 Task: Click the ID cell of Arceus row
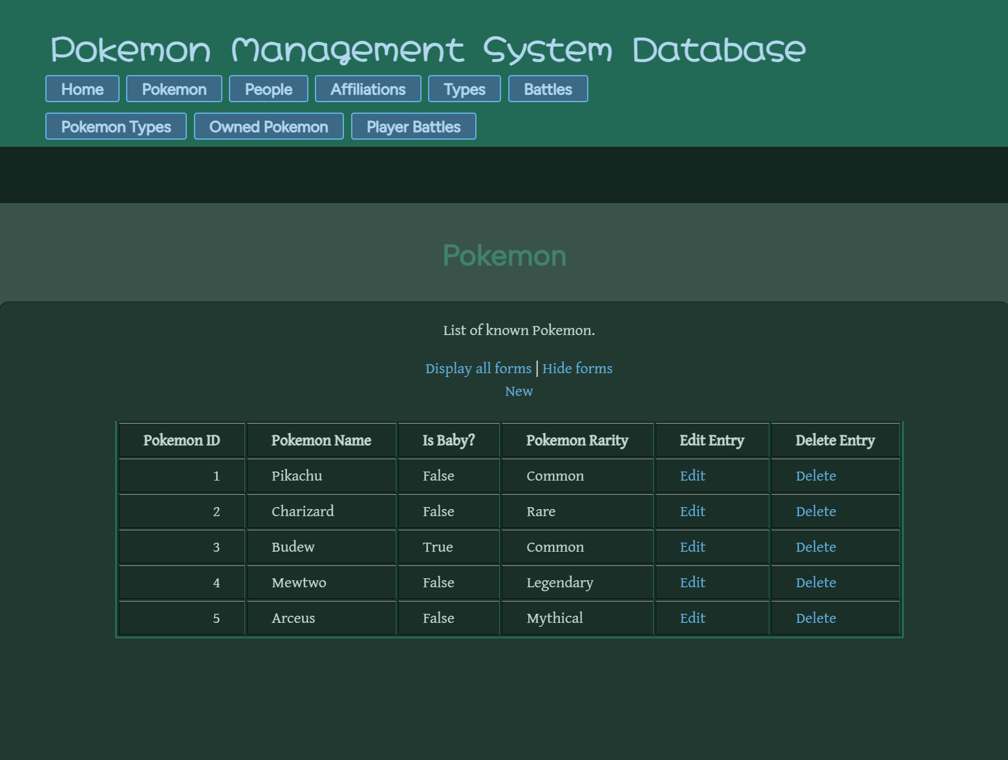(x=182, y=618)
